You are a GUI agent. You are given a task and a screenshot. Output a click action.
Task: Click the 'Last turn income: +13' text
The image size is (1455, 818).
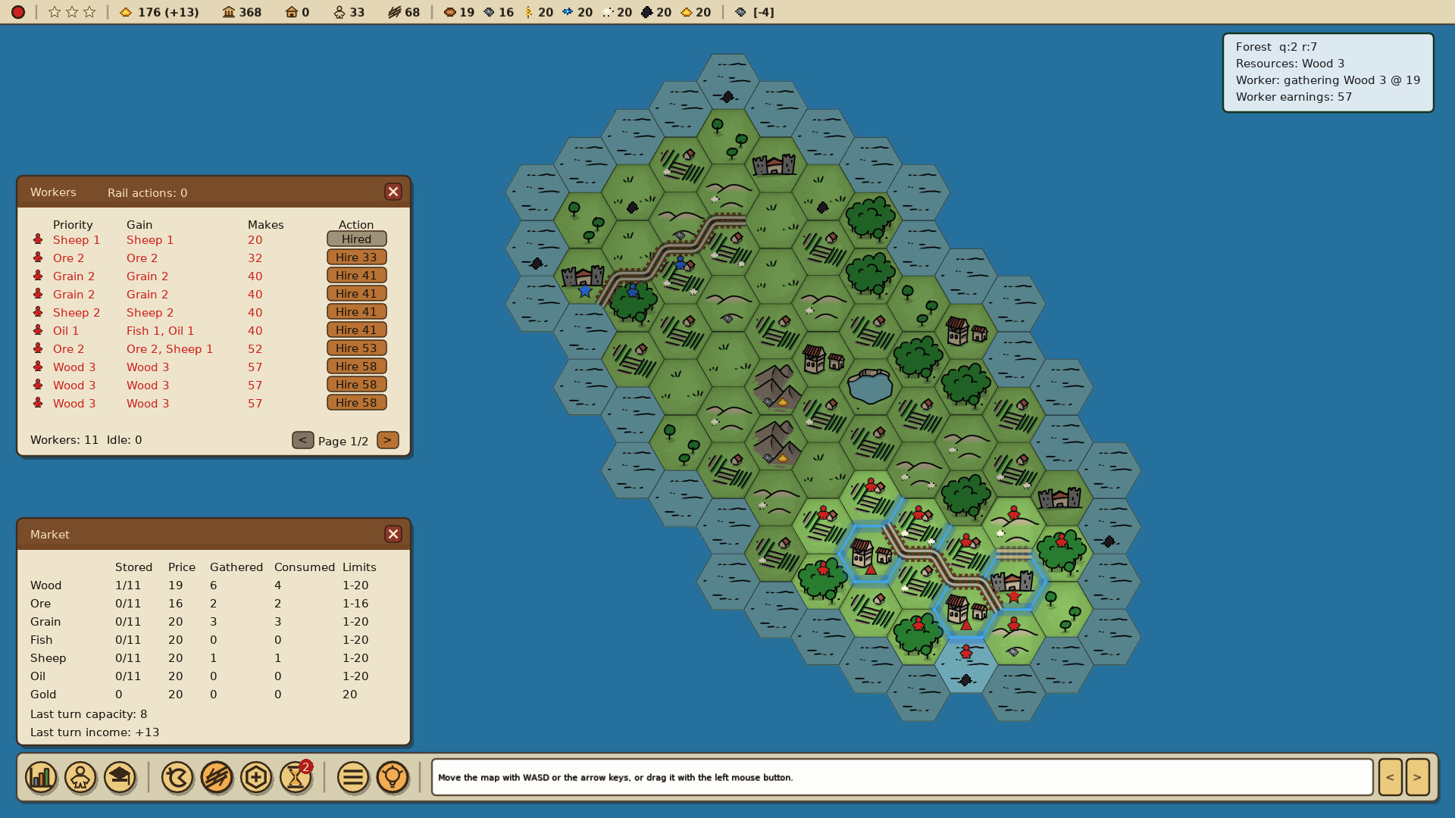pyautogui.click(x=95, y=732)
